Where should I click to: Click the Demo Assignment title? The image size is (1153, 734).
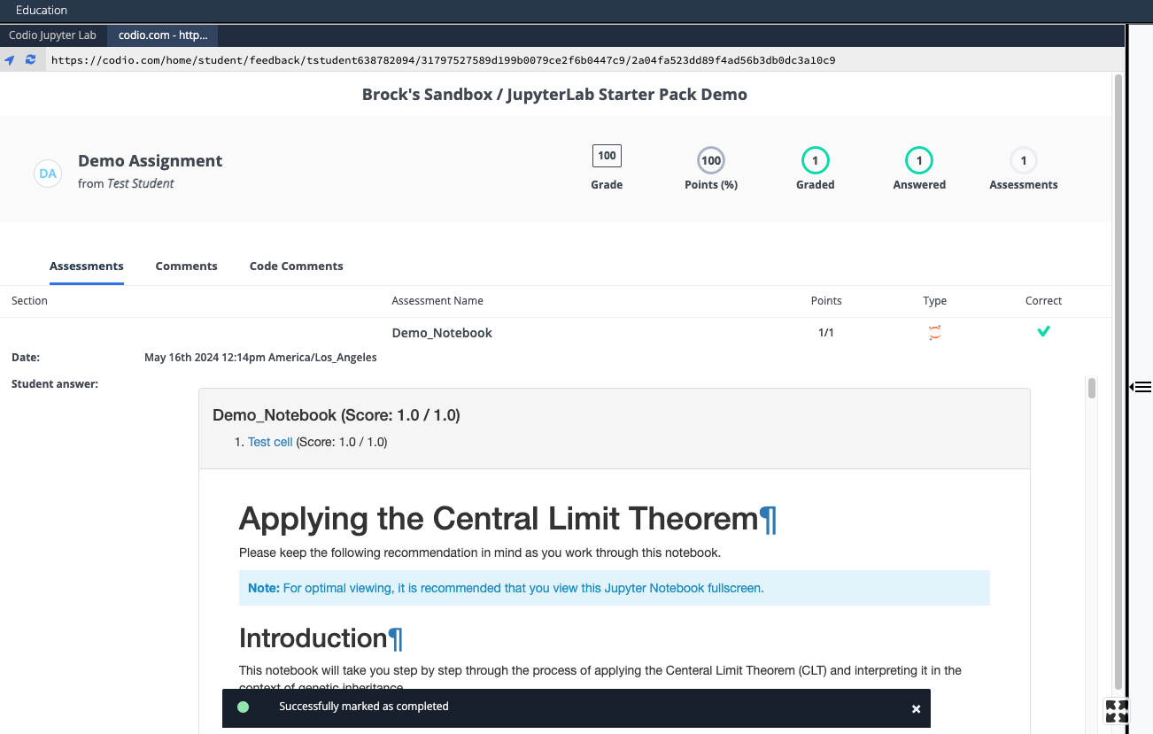(151, 161)
